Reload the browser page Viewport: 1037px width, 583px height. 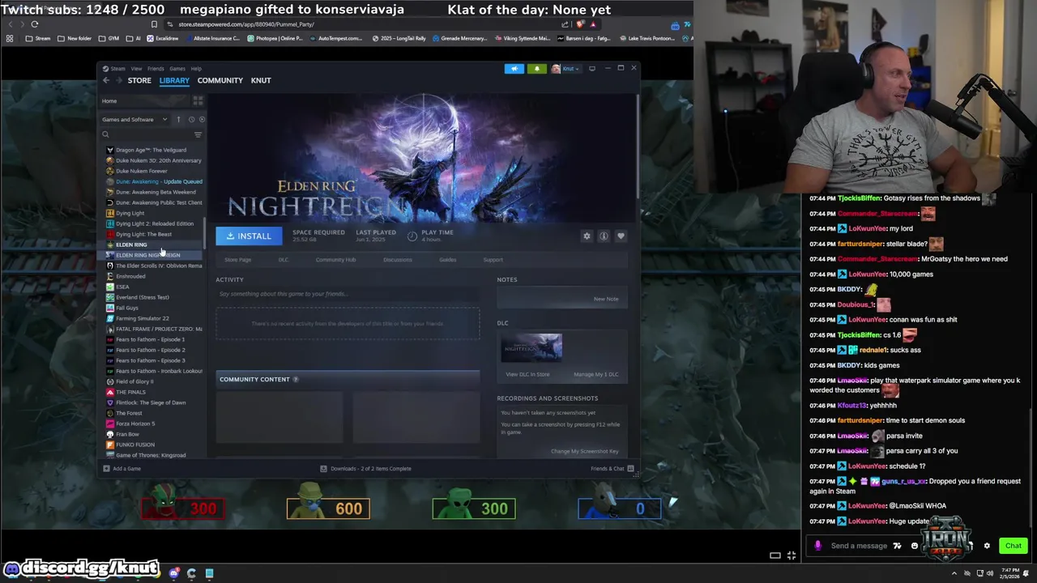click(x=35, y=24)
